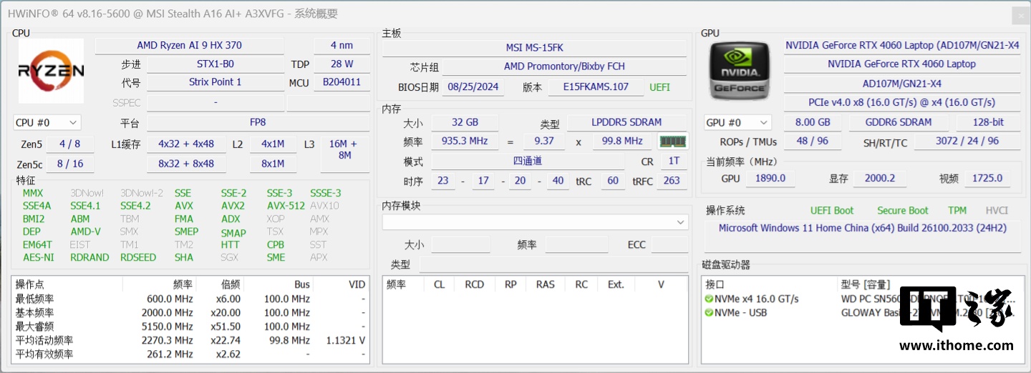Click the RCD column header in memory table

[474, 284]
